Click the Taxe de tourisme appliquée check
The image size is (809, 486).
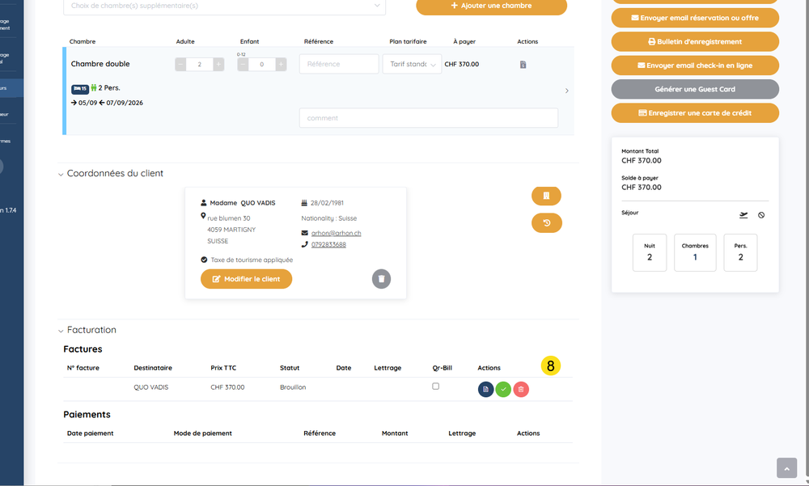204,260
